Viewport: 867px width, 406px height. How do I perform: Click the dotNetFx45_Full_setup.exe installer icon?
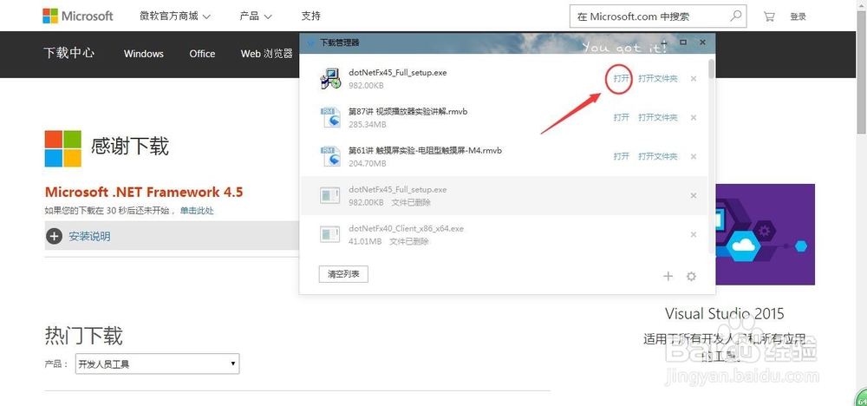[x=330, y=79]
